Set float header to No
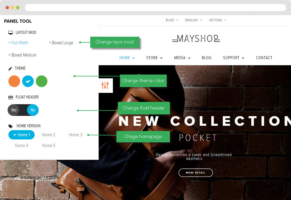Screen dimensions: 291x200 (x=33, y=110)
